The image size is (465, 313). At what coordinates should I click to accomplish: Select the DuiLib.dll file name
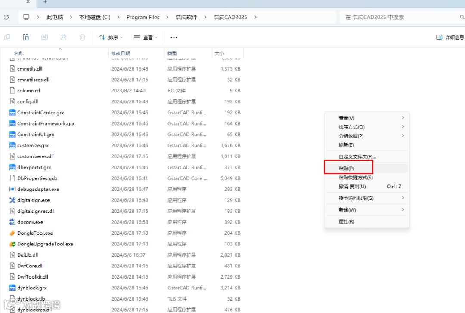[x=28, y=255]
